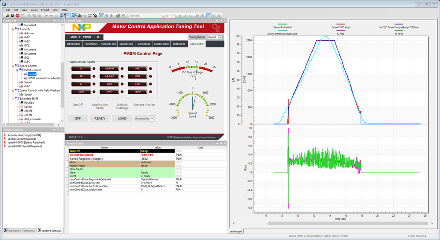
Task: Pin the Control Page panel
Action: pos(221,21)
